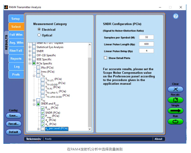
Task: Click the Save... config button
Action: click(x=13, y=116)
